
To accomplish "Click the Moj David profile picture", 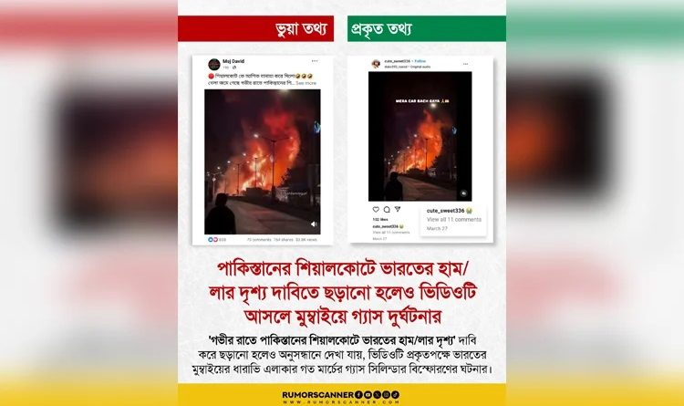I will (214, 65).
